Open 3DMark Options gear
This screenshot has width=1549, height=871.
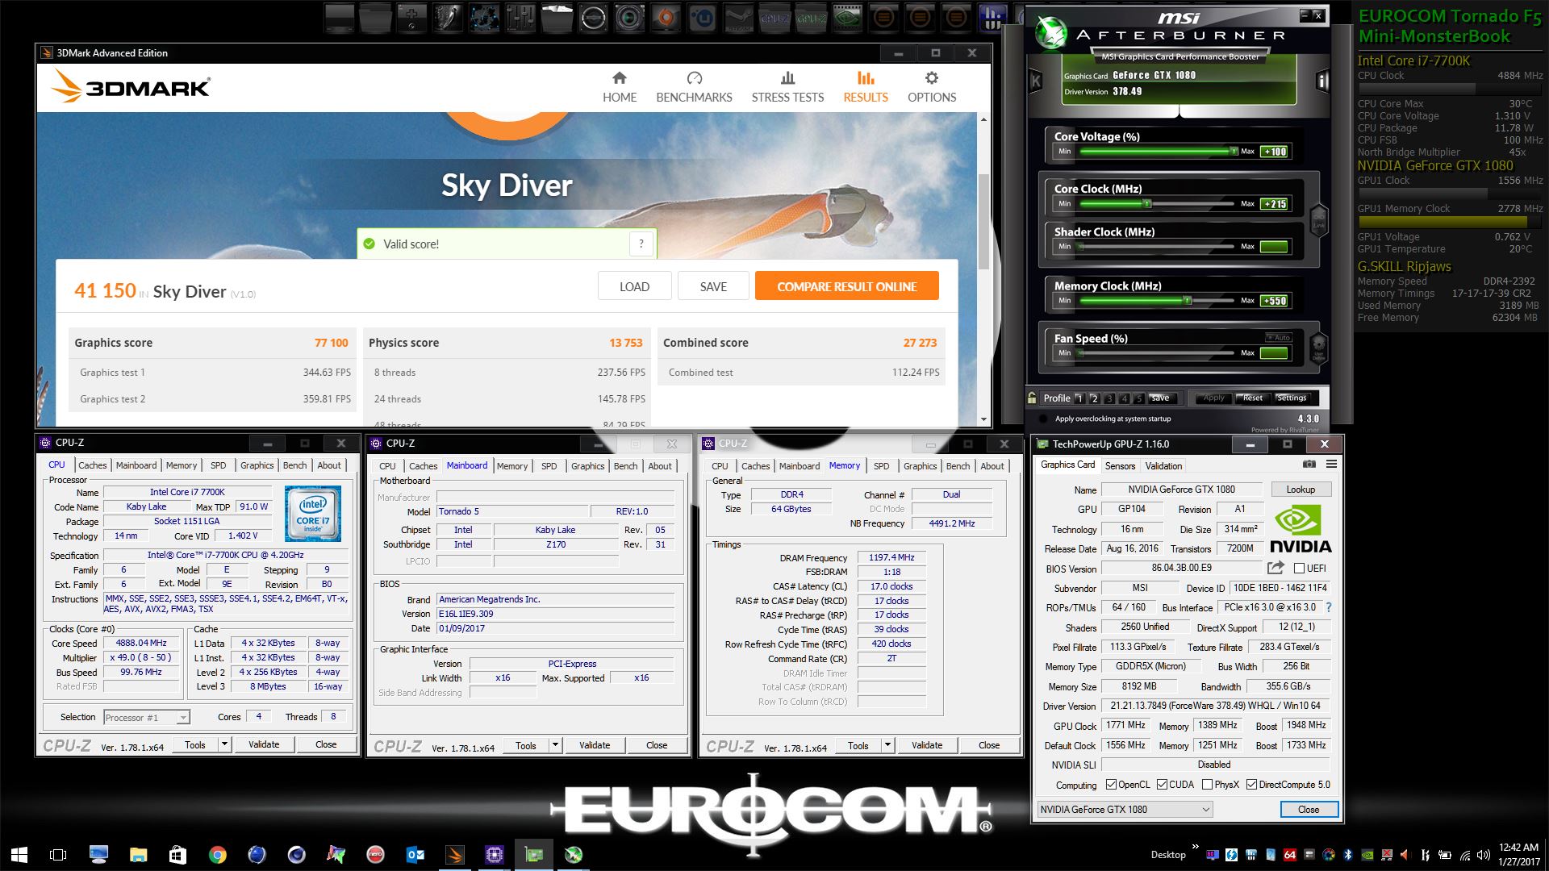coord(932,87)
